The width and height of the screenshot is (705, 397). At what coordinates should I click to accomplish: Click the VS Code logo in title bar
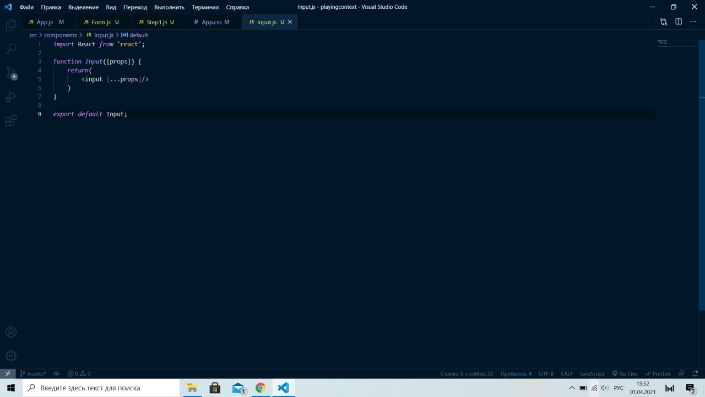coord(8,7)
